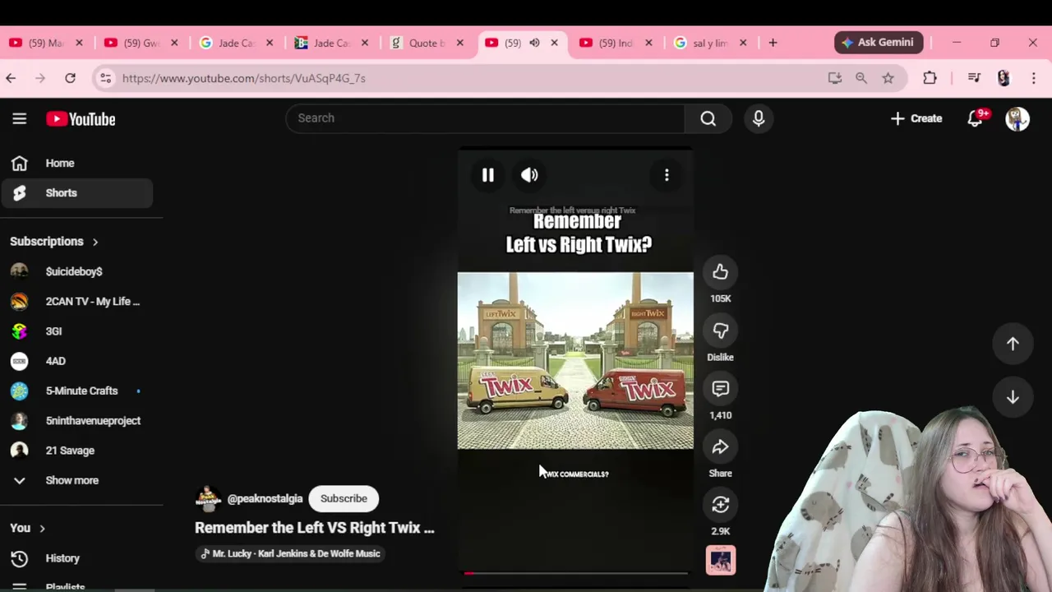Dislike this Short

coord(720,331)
